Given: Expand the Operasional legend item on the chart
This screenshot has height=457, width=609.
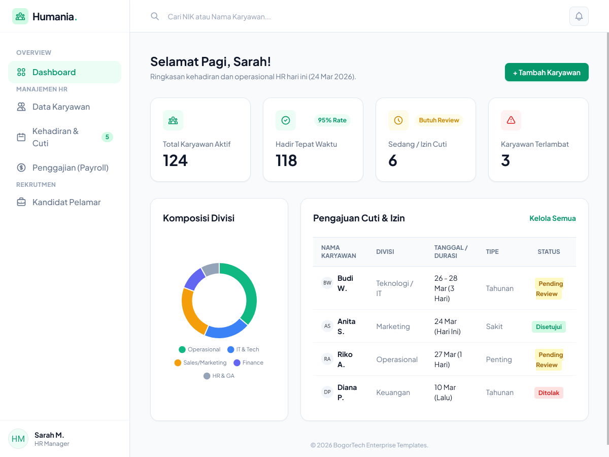Looking at the screenshot, I should point(199,349).
